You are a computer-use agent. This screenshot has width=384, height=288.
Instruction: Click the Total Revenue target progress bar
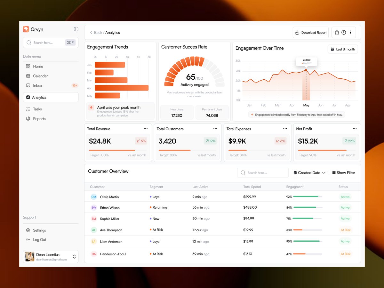coord(118,150)
